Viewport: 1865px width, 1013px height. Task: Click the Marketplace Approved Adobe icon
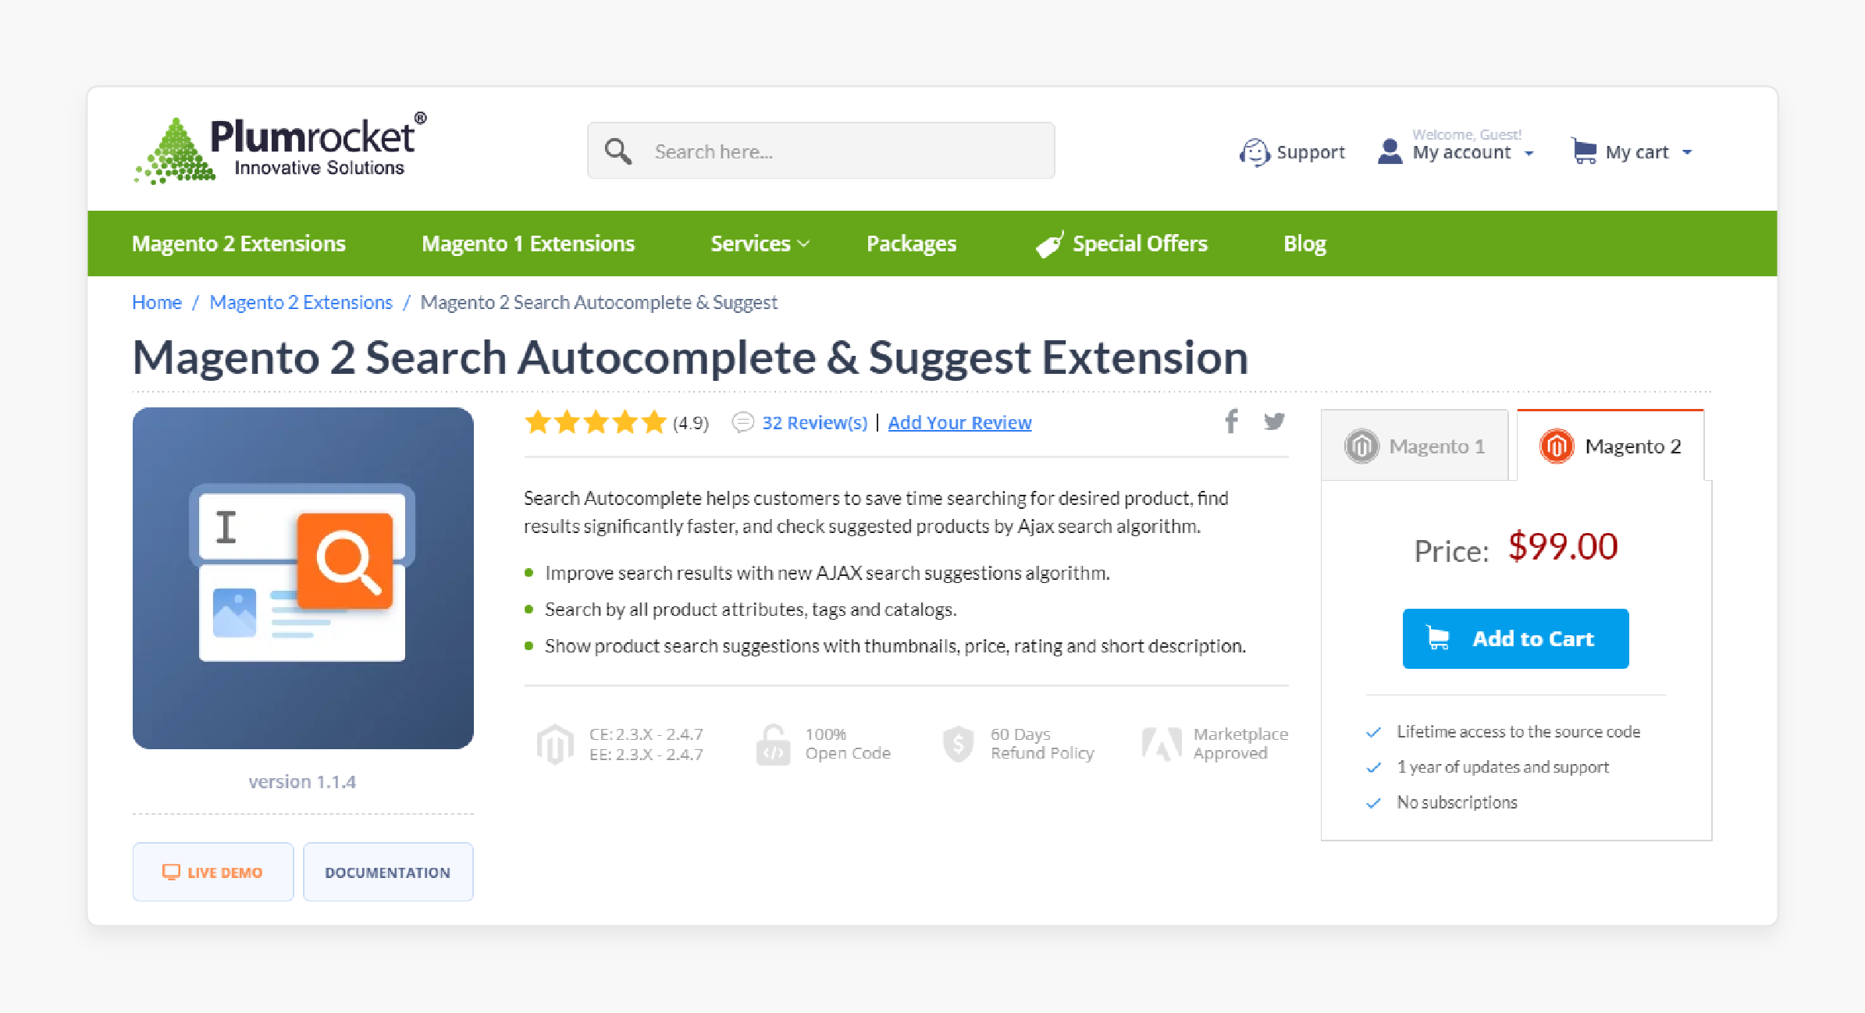pyautogui.click(x=1162, y=744)
